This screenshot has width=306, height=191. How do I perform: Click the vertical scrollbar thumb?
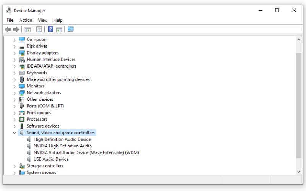[x=299, y=106]
